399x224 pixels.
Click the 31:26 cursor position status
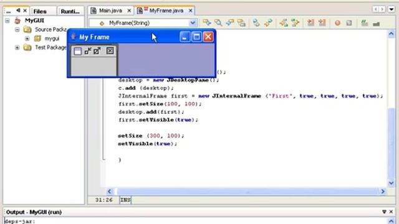pyautogui.click(x=104, y=200)
